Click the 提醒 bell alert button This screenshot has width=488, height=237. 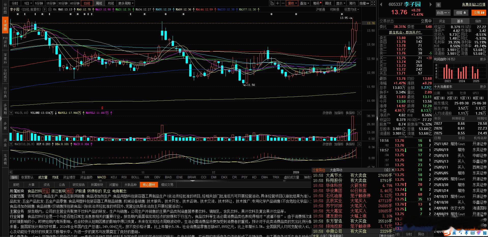point(461,12)
